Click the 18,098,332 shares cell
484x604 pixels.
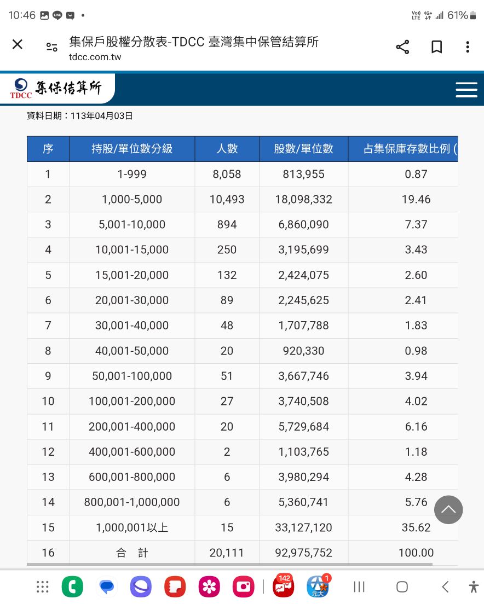[x=304, y=199]
